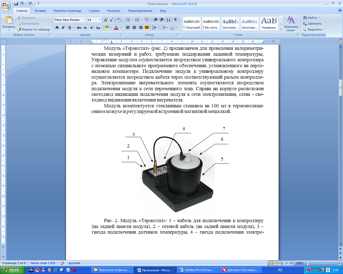This screenshot has width=343, height=274.
Task: Select Название style
Action: 269,24
